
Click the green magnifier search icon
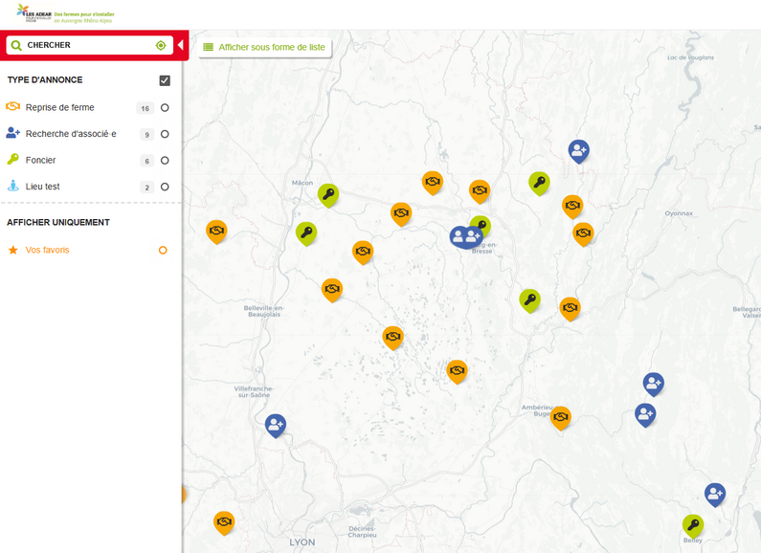coord(16,45)
